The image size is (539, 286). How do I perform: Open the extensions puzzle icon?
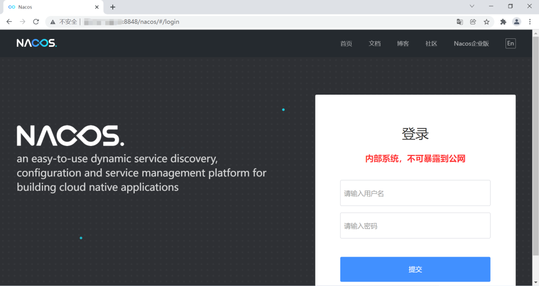(503, 21)
